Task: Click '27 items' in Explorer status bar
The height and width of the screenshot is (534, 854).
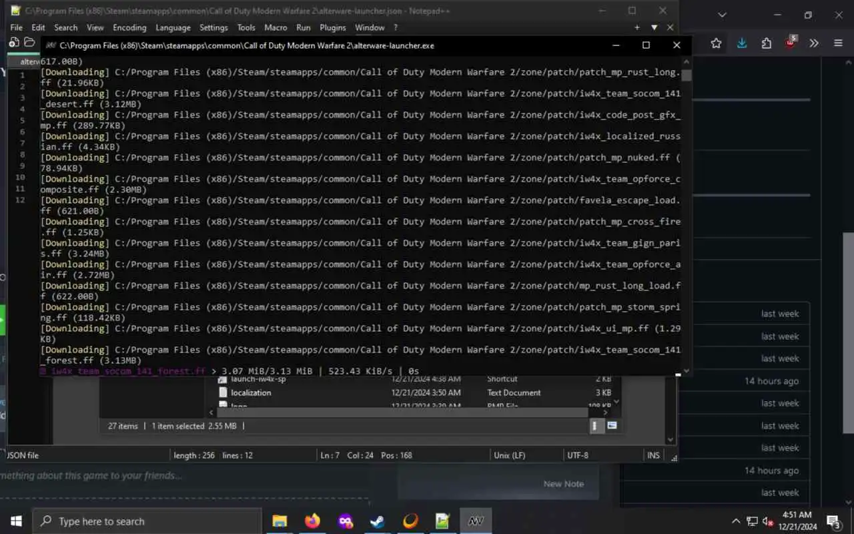Action: [x=123, y=426]
